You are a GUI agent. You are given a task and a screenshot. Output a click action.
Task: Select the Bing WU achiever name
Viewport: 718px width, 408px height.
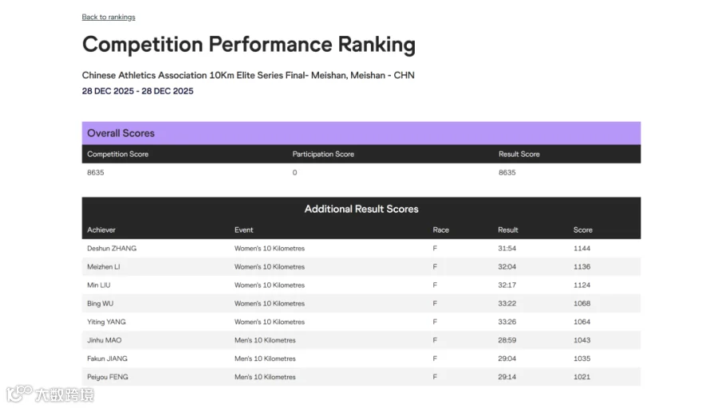point(101,304)
